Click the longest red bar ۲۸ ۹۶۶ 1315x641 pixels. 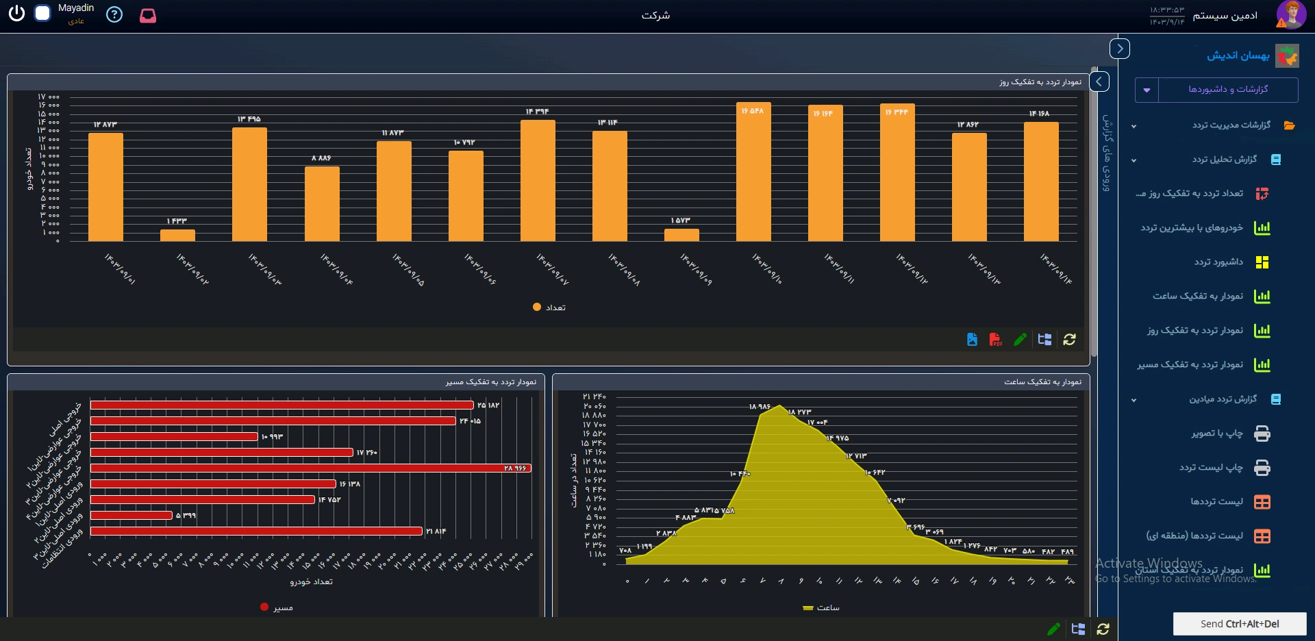coord(311,468)
